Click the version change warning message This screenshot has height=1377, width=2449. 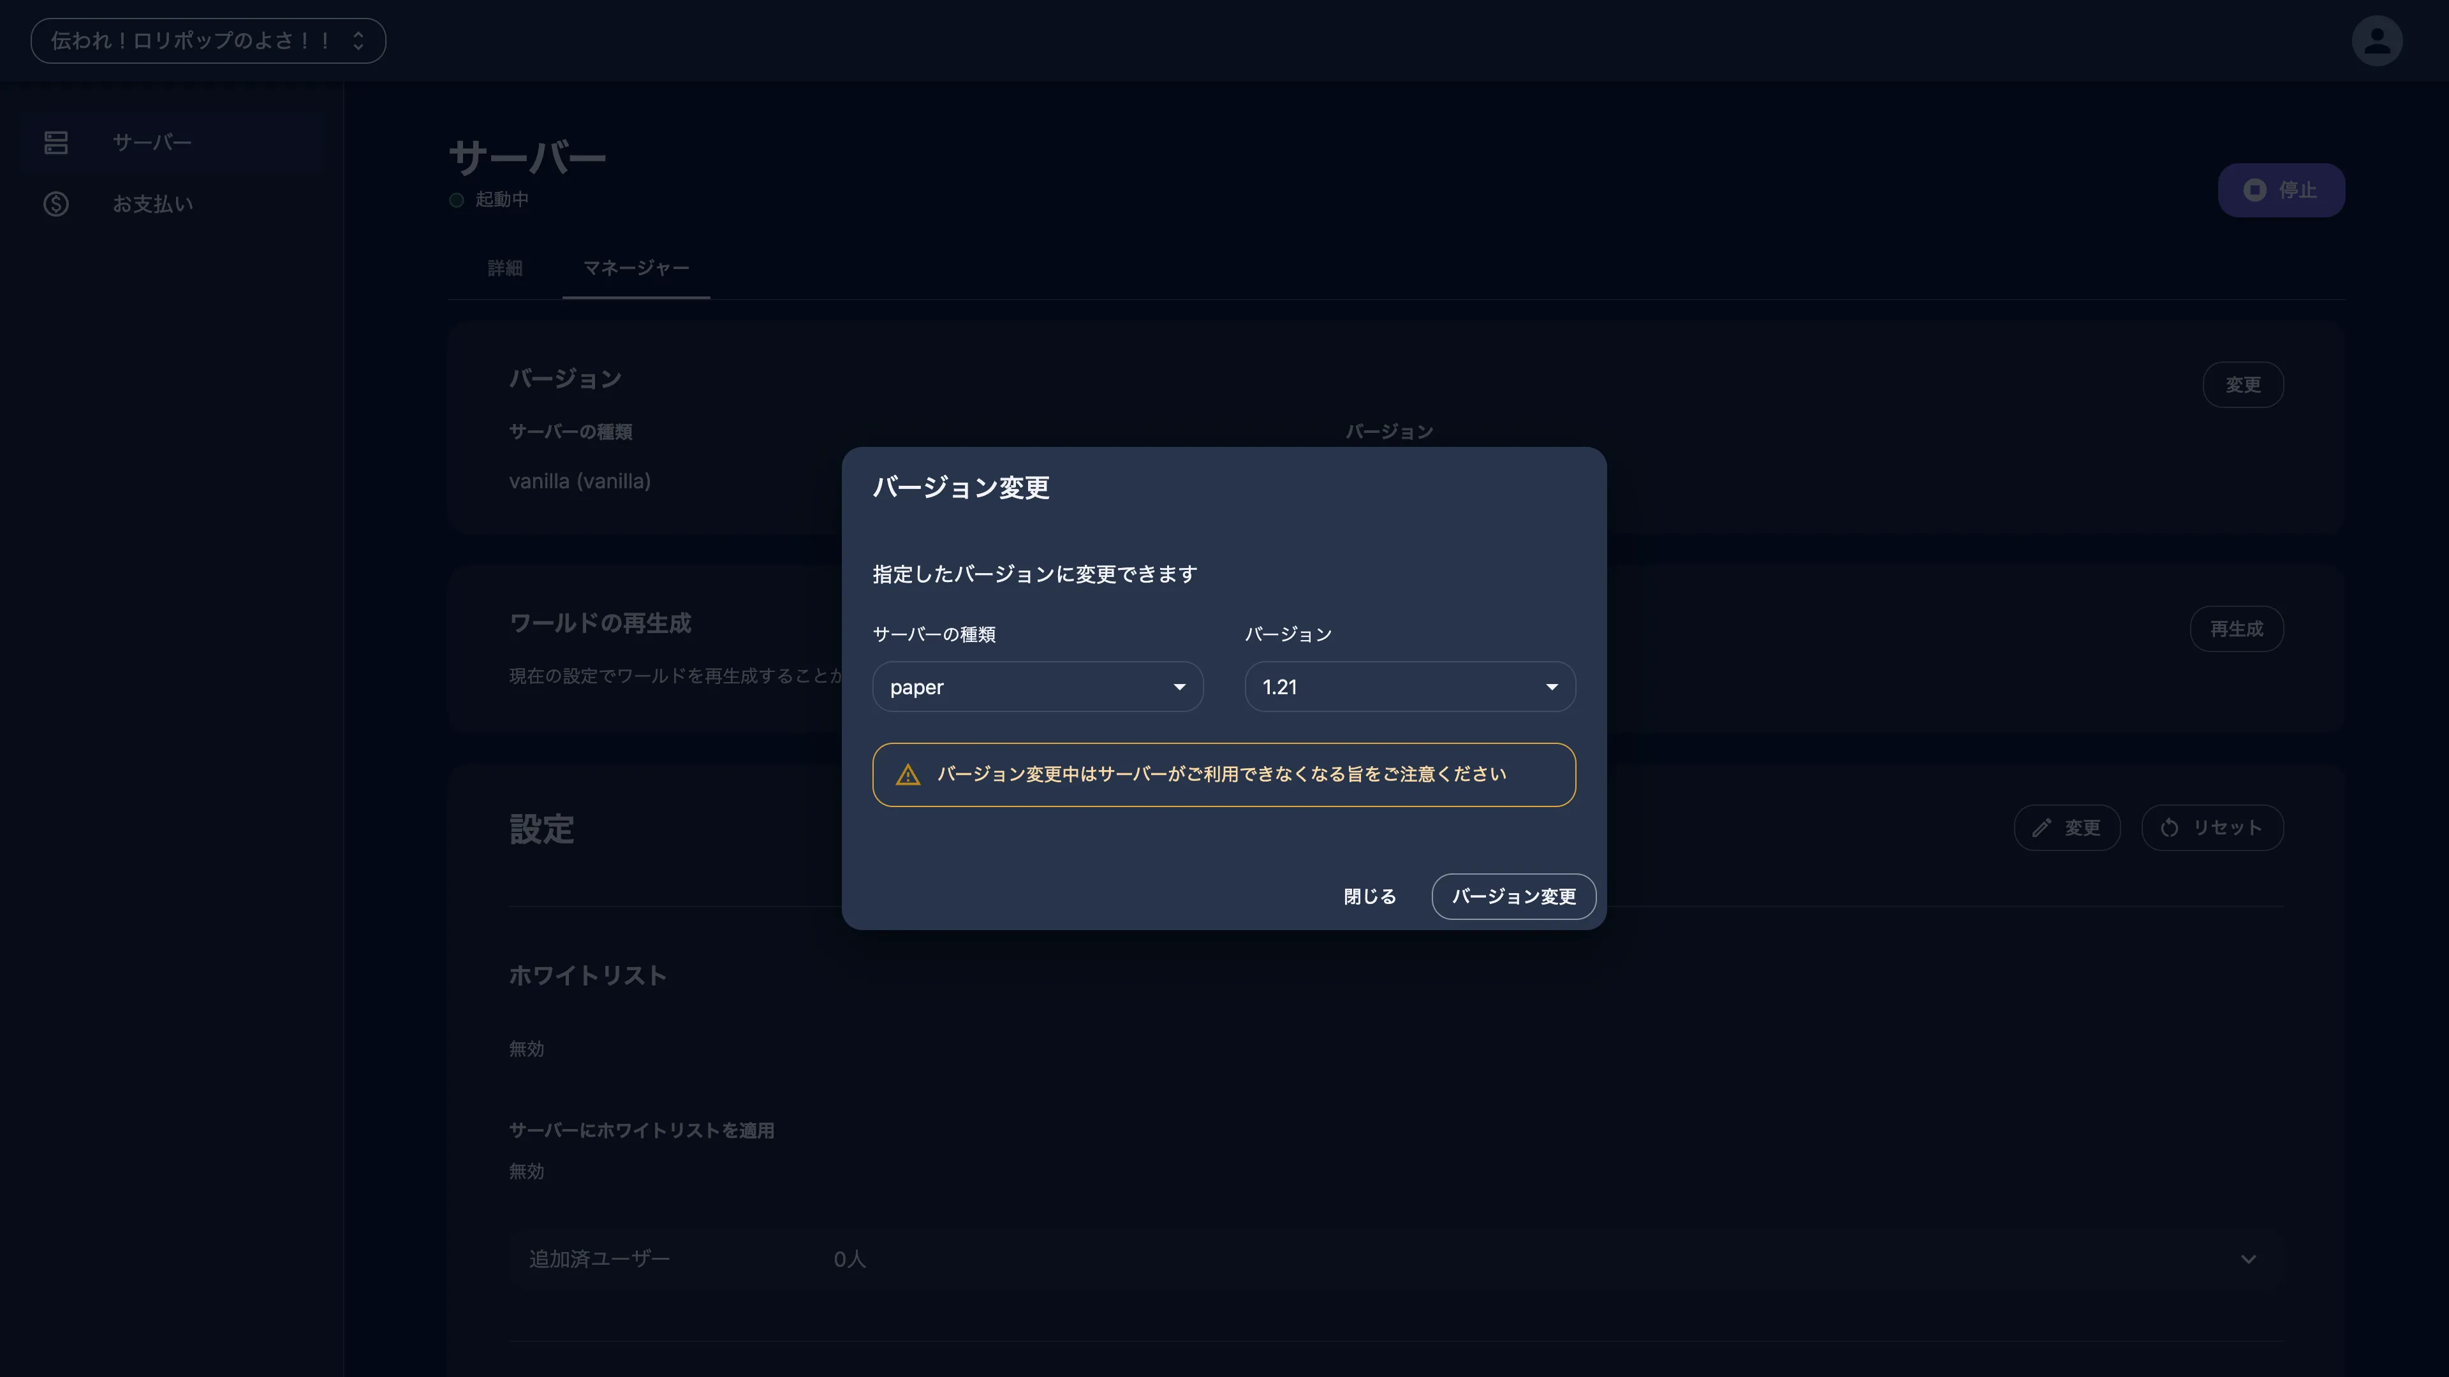(x=1224, y=775)
